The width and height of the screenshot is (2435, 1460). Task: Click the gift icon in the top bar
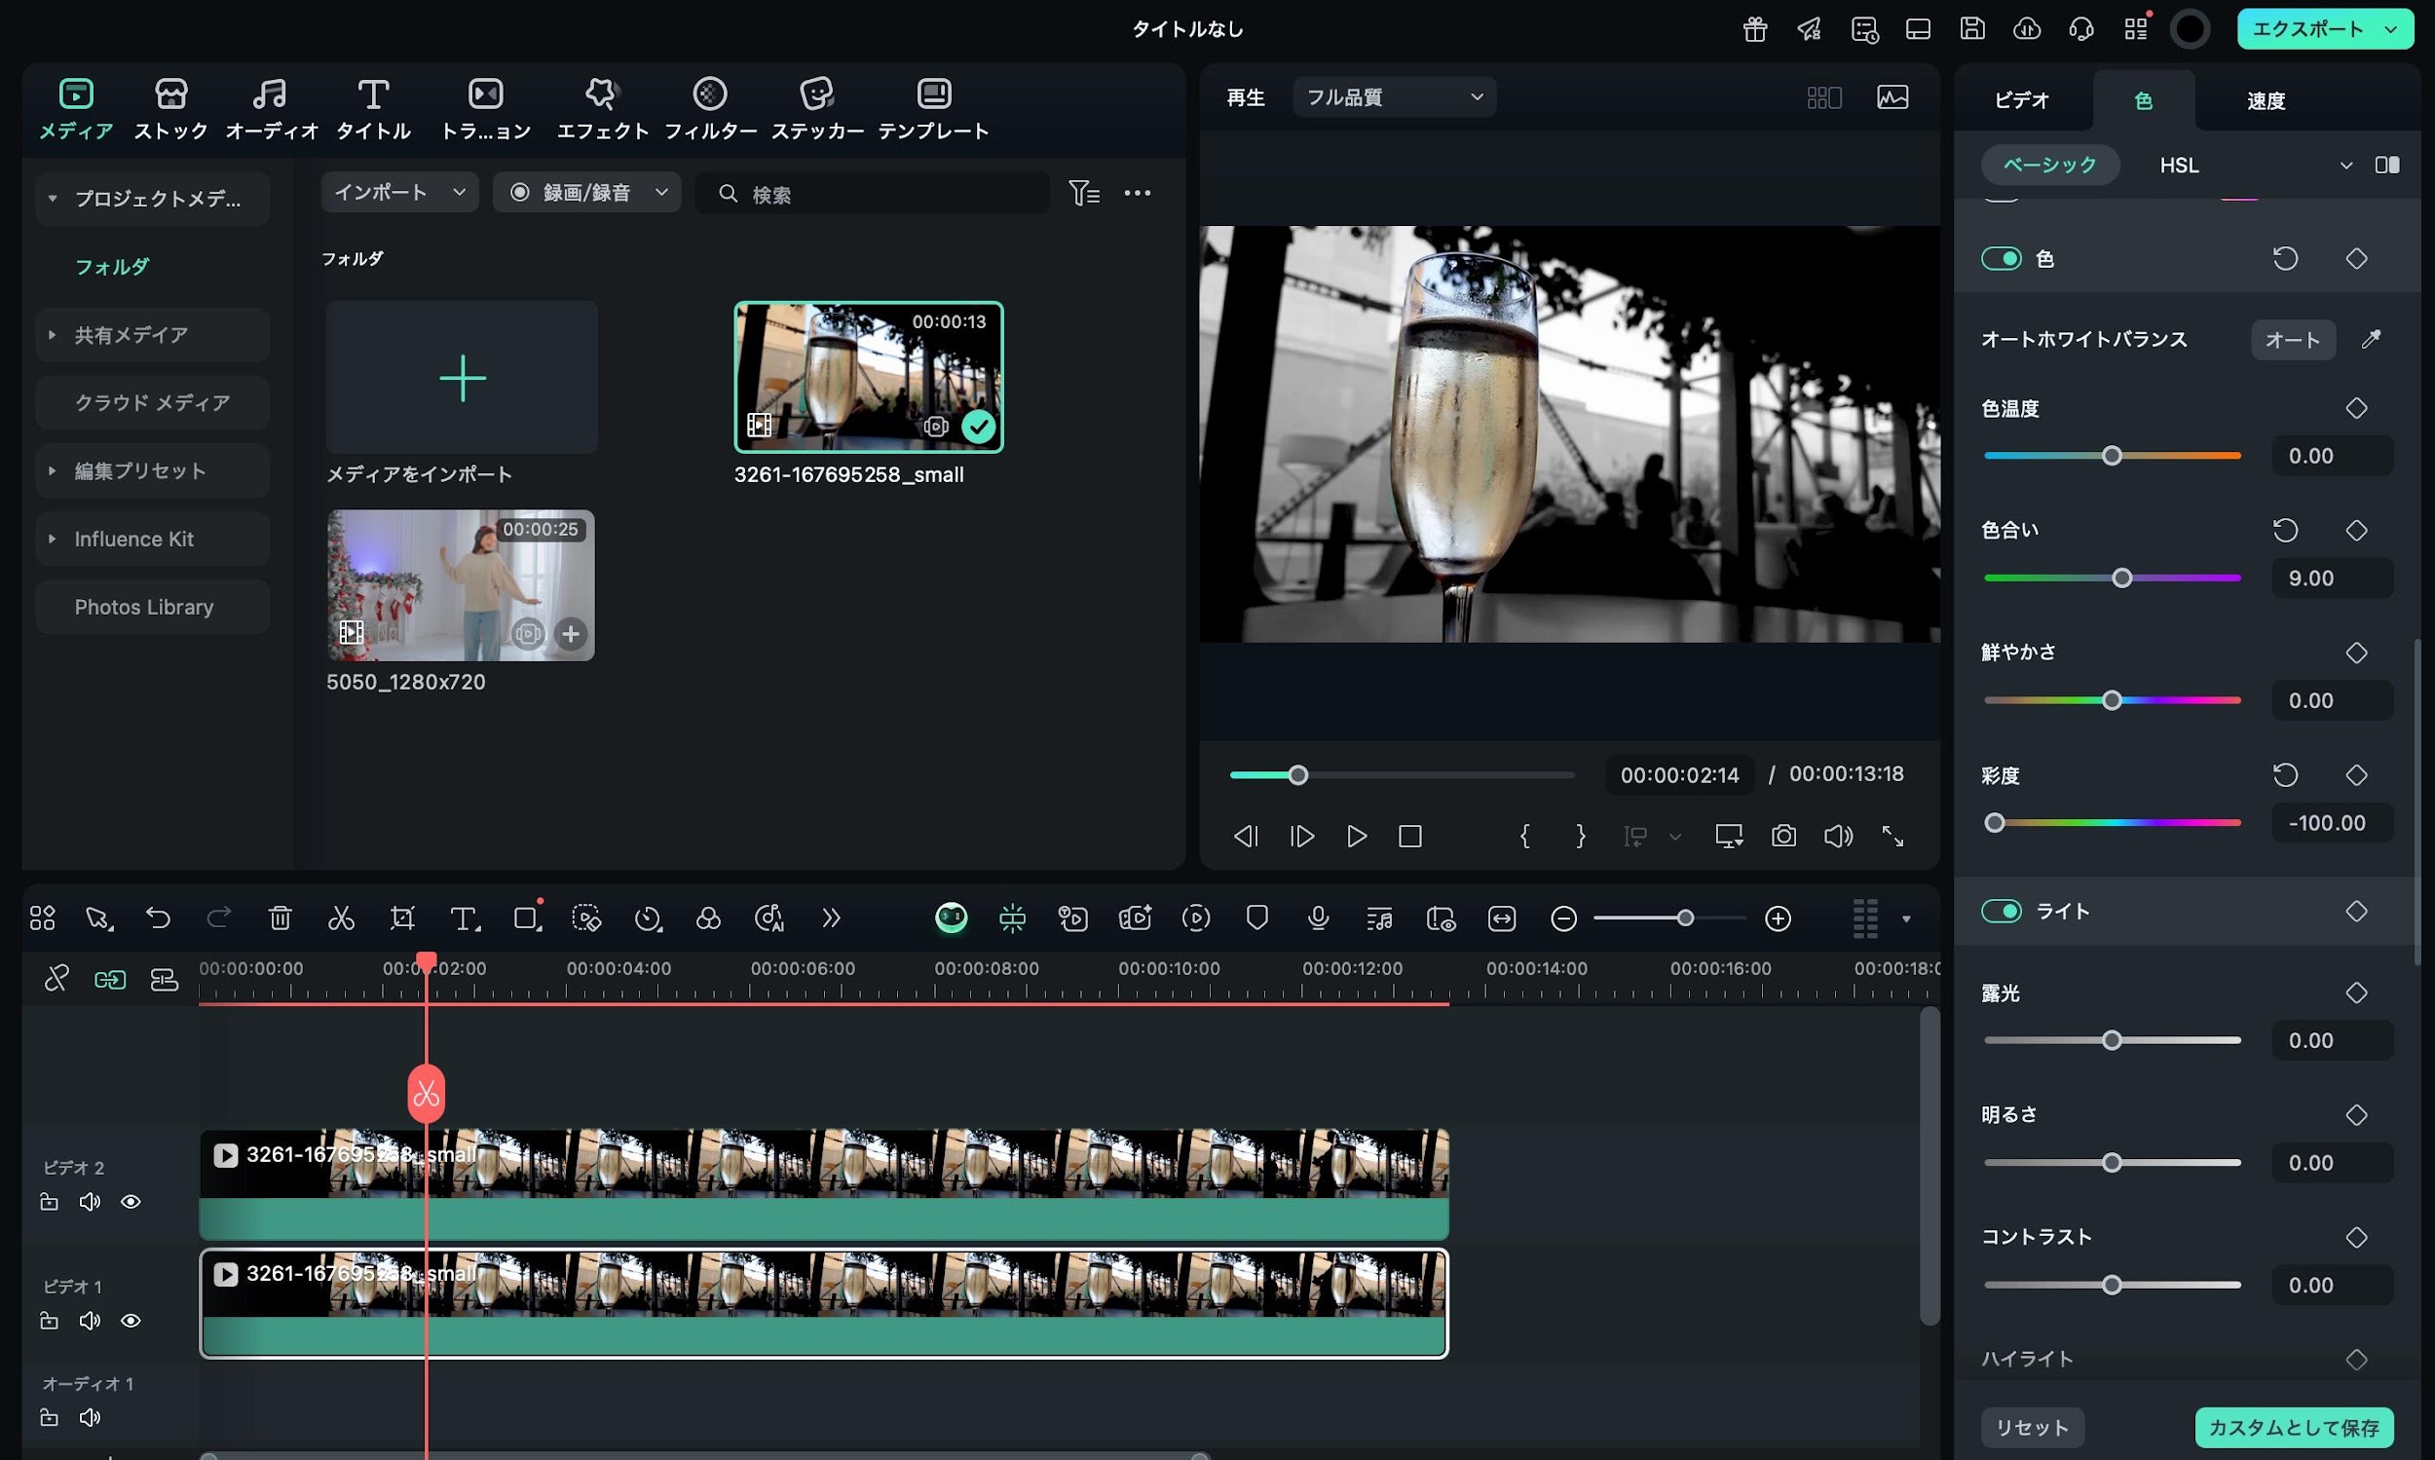pos(1755,29)
